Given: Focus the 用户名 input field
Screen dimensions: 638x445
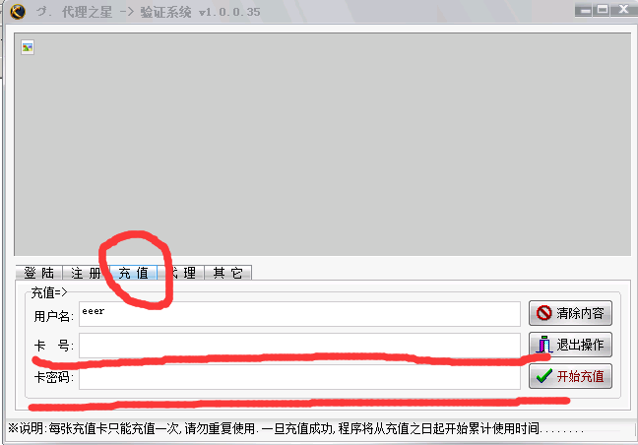Looking at the screenshot, I should click(299, 314).
